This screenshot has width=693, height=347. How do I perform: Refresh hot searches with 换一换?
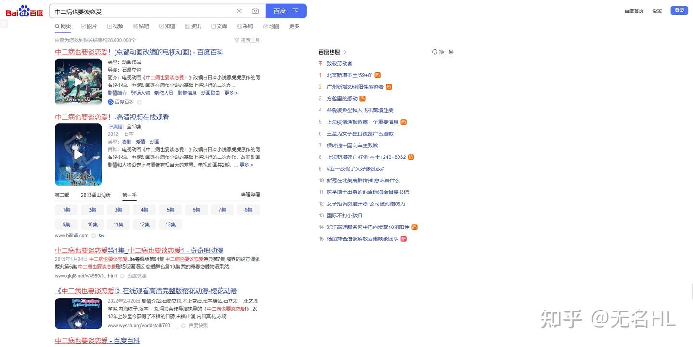coord(443,52)
